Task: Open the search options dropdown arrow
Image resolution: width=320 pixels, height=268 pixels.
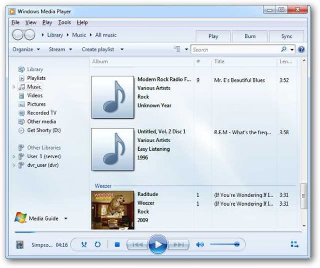Action: [x=292, y=50]
